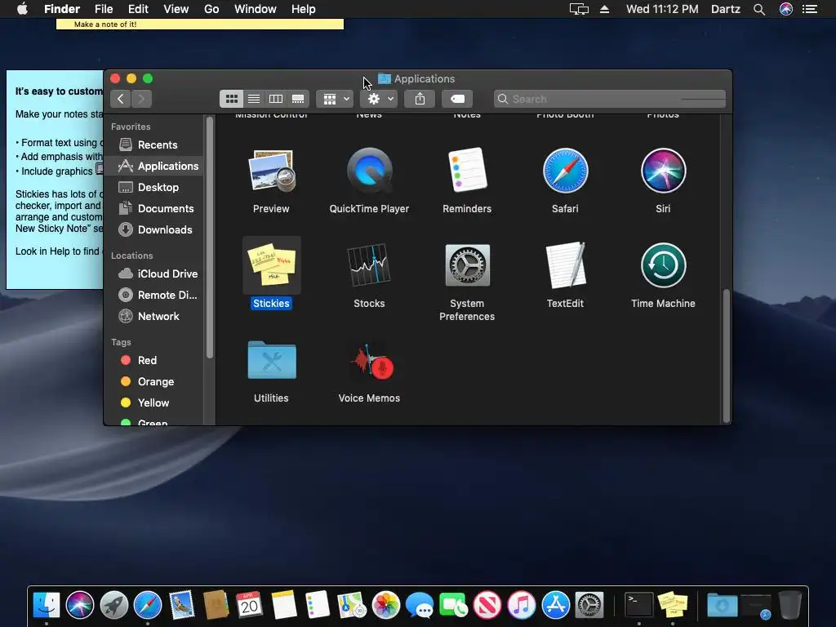Screen dimensions: 836x627
Task: Open System Preferences in Applications window
Action: [467, 265]
